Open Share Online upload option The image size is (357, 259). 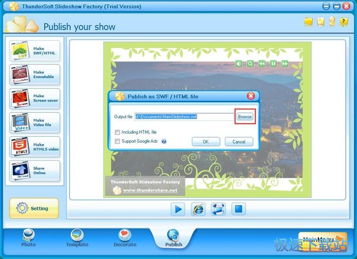coord(35,170)
